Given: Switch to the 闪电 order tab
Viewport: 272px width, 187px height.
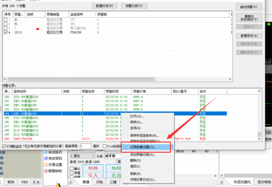Looking at the screenshot, I should [x=99, y=182].
